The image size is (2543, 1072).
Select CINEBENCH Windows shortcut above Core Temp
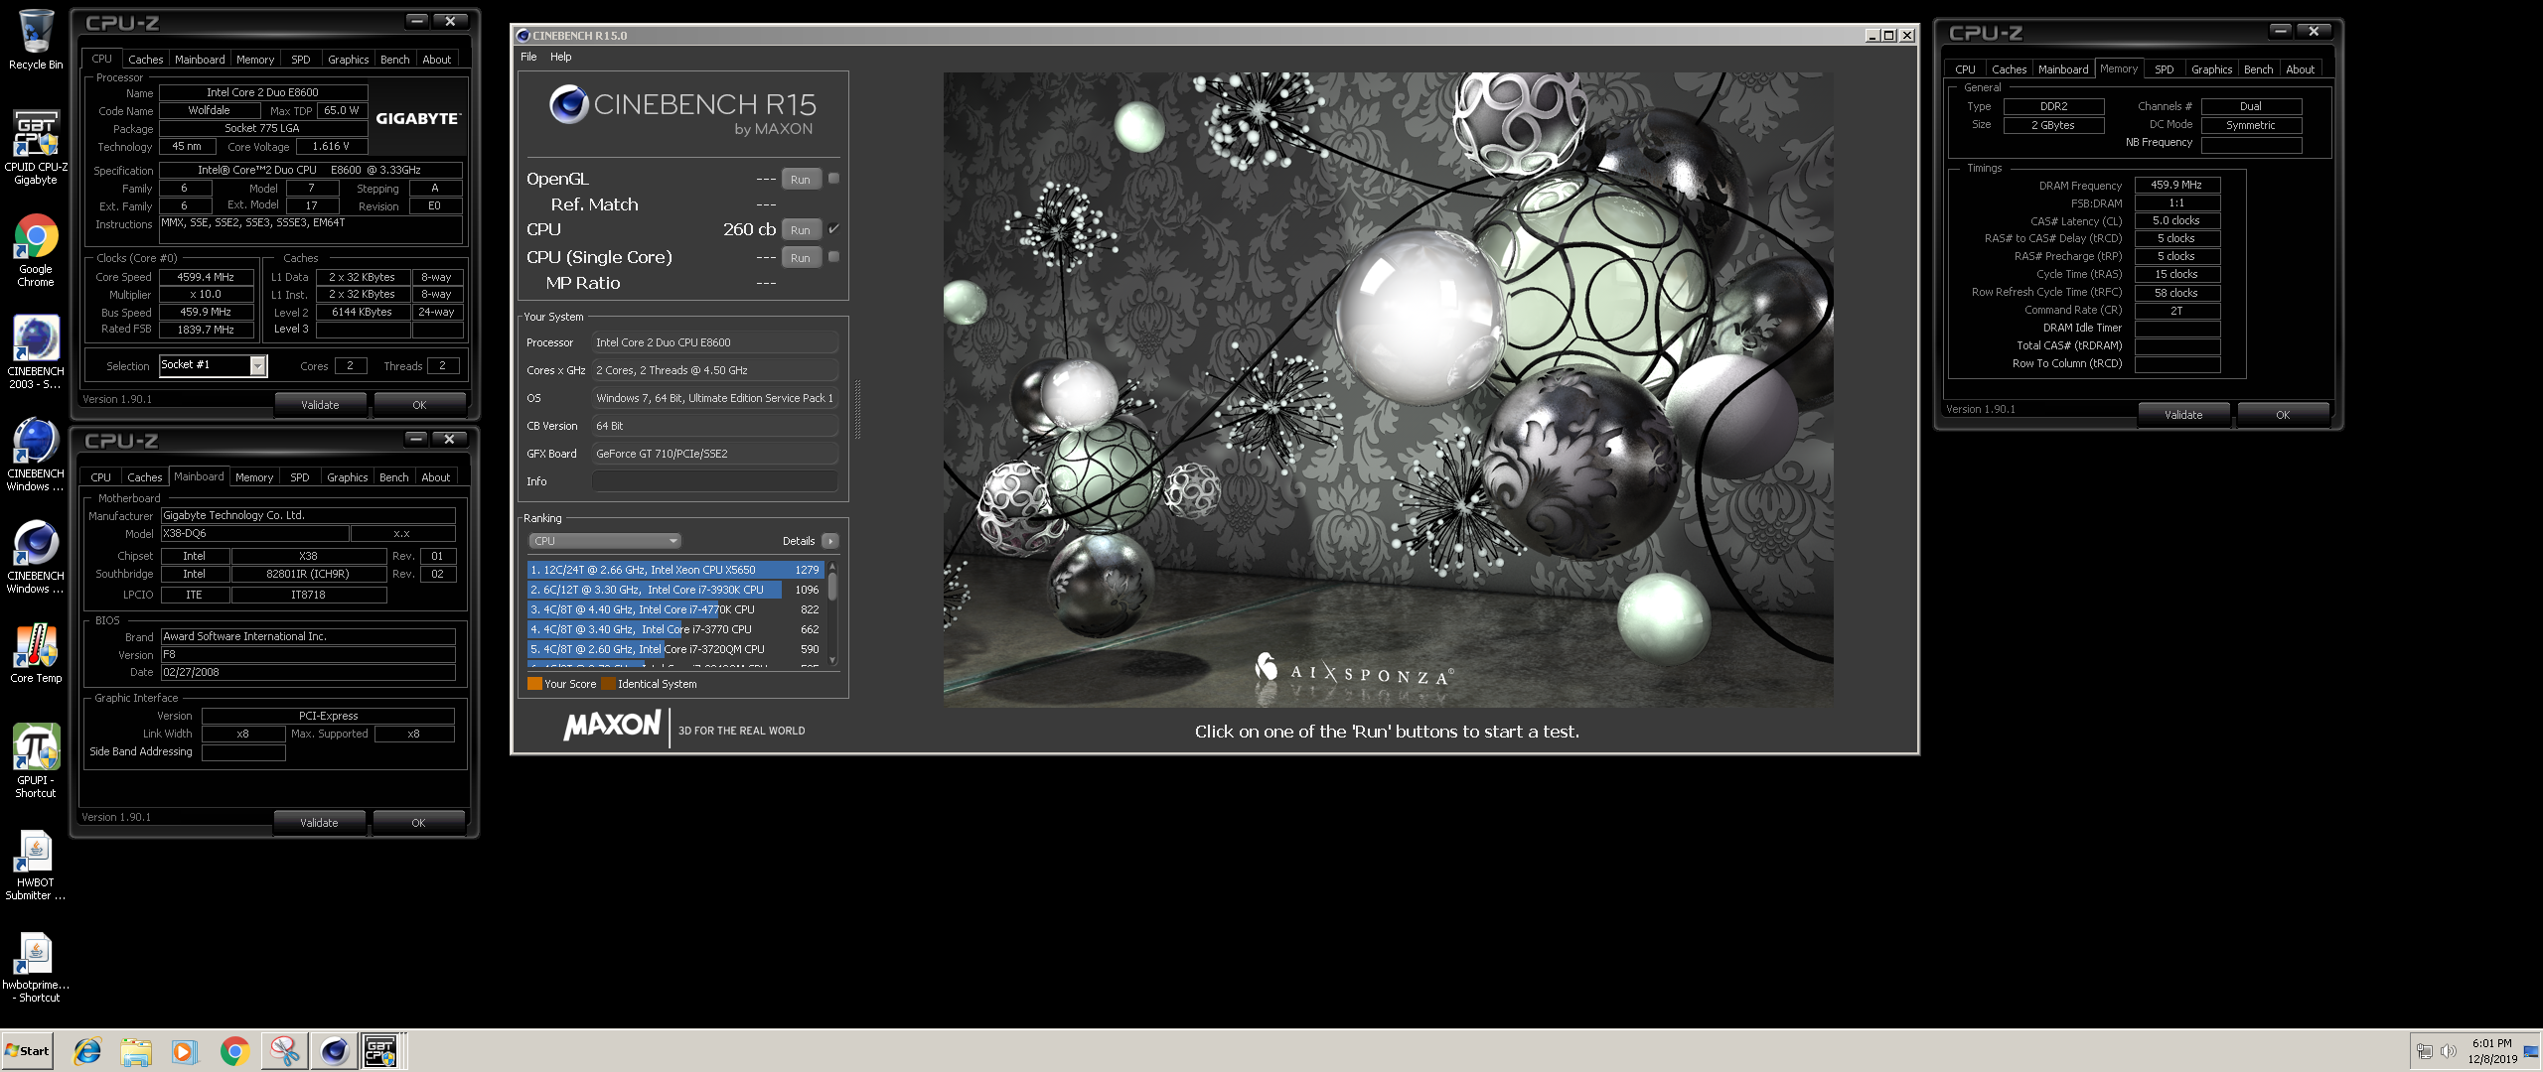click(36, 556)
